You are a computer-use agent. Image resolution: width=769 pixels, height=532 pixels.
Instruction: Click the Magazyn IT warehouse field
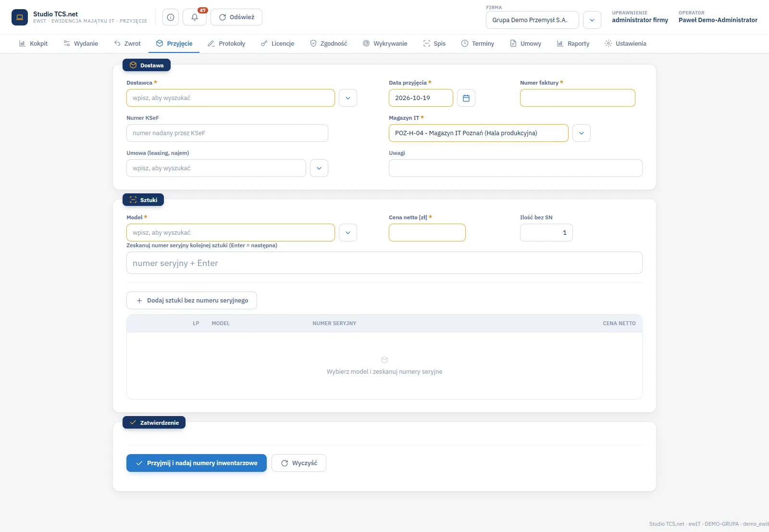coord(479,133)
